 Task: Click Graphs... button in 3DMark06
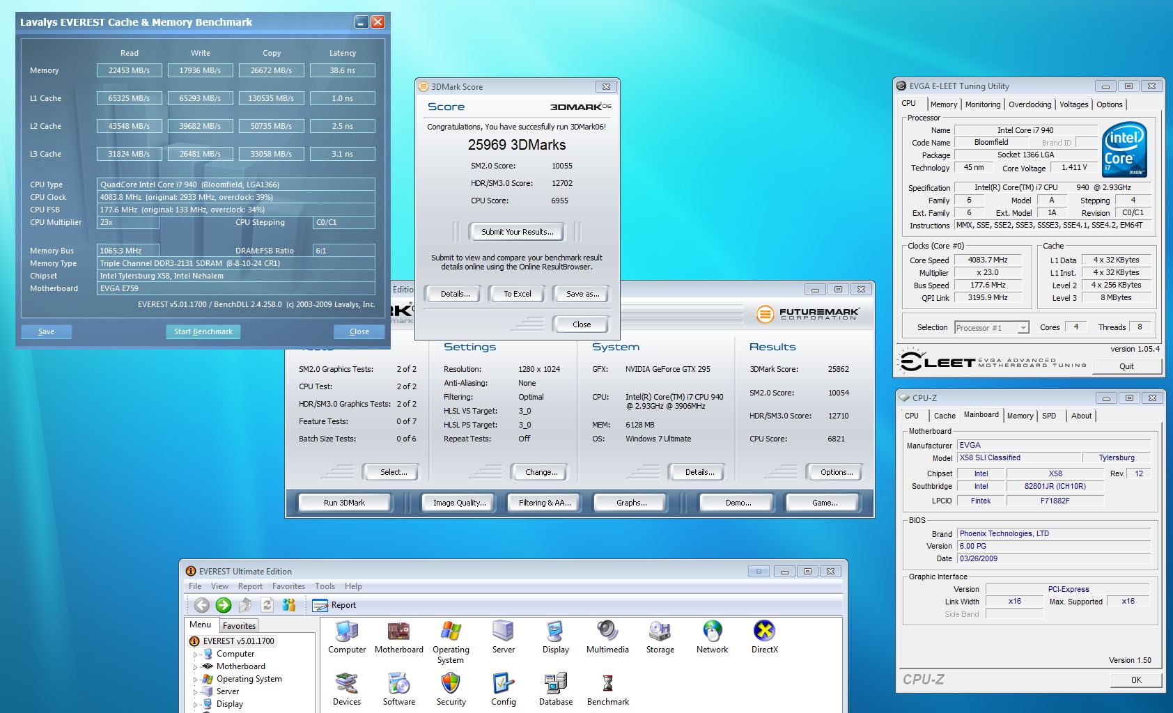[631, 503]
